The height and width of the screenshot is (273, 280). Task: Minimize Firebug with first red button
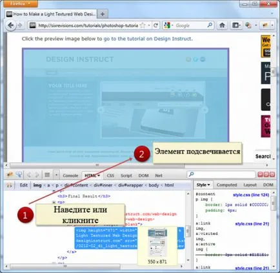tap(260, 174)
